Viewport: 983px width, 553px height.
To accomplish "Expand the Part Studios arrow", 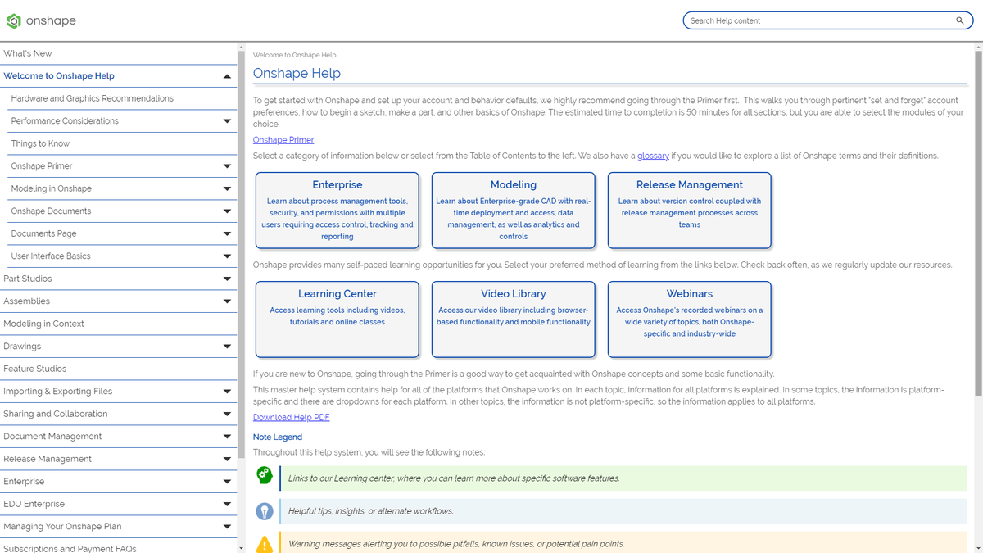I will pos(227,279).
